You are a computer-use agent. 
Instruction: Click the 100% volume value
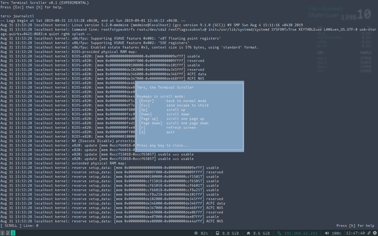pos(337,233)
